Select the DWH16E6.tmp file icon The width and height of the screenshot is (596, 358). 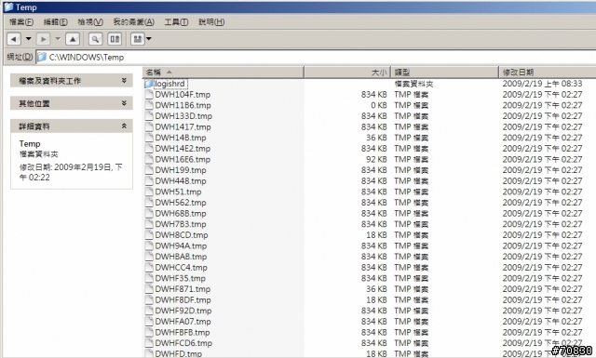coord(149,159)
